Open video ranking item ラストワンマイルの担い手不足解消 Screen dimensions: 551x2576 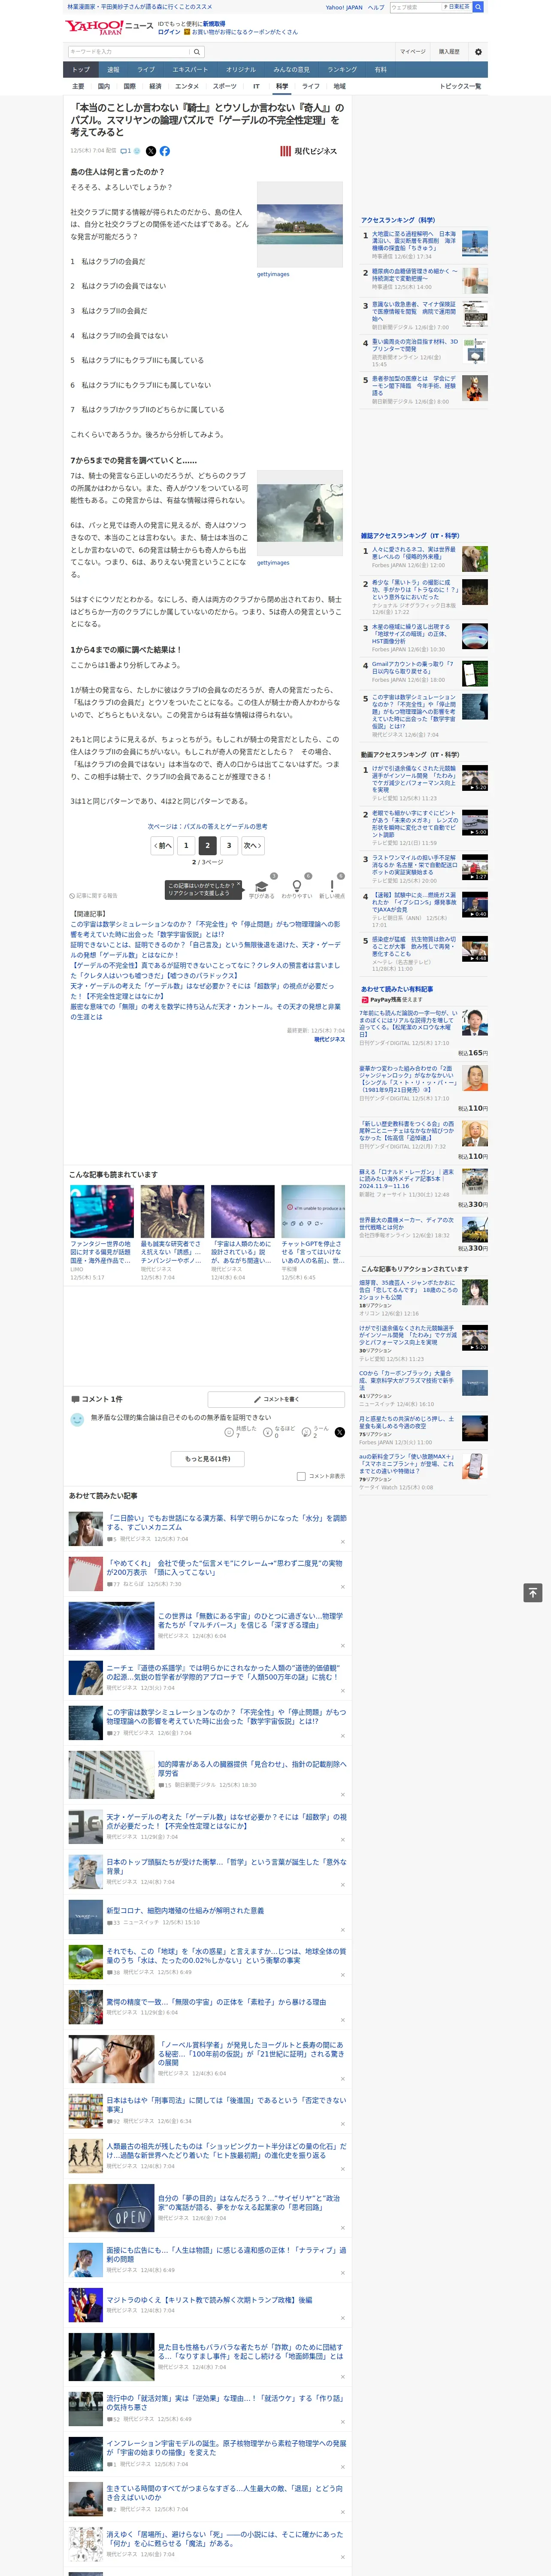point(414,865)
